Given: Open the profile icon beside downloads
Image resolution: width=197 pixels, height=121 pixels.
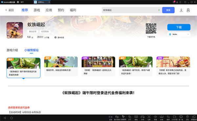Looking at the screenshot, I should [188, 10].
